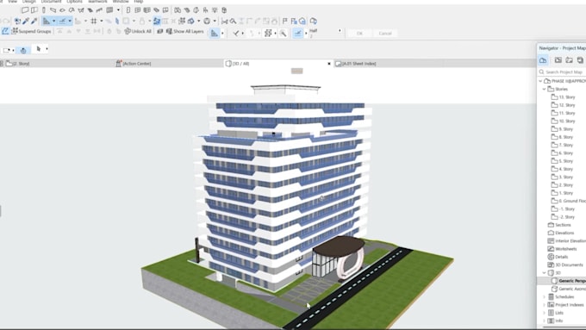Open geometry method dropdown beside rectangle icon

pos(13,50)
